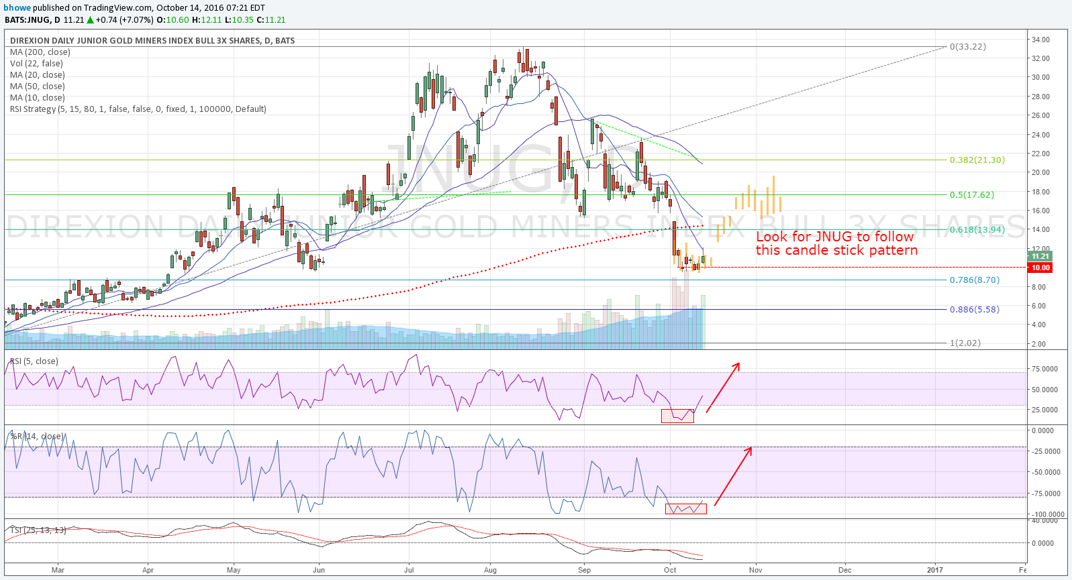Click the 0.618(13.94) Fibonacci level label
1072x580 pixels.
[x=977, y=230]
